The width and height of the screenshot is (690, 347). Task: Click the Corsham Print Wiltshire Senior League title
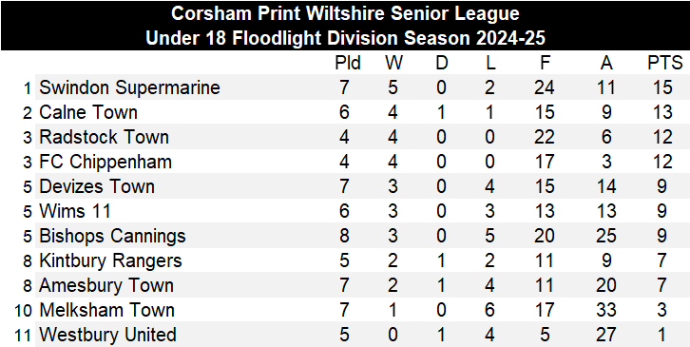click(345, 13)
